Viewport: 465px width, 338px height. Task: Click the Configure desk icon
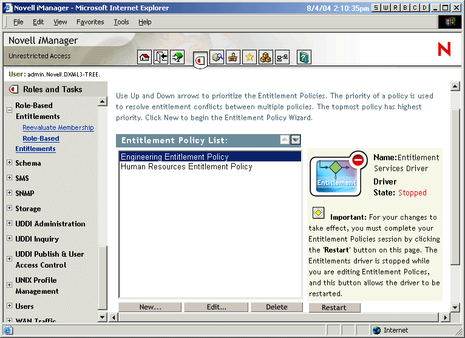[x=233, y=57]
